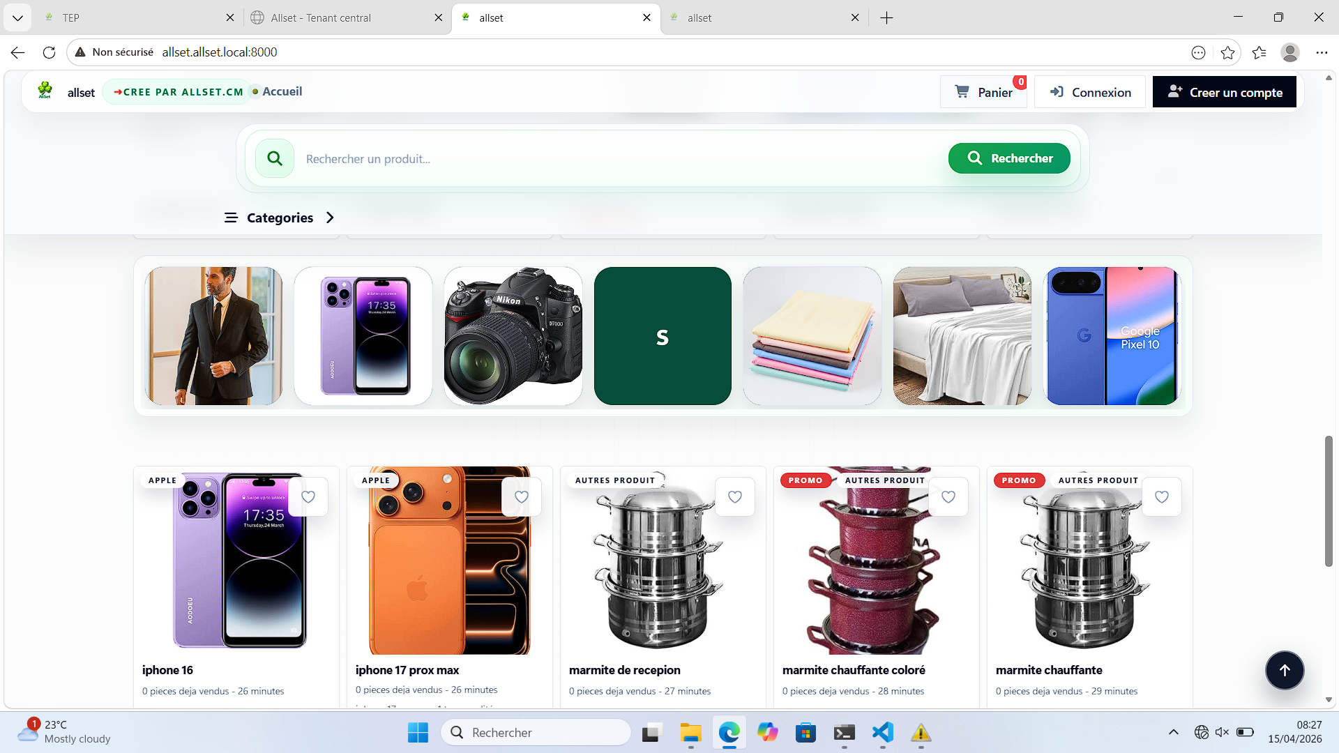
Task: Open the Accueil navigation link
Action: 282,91
